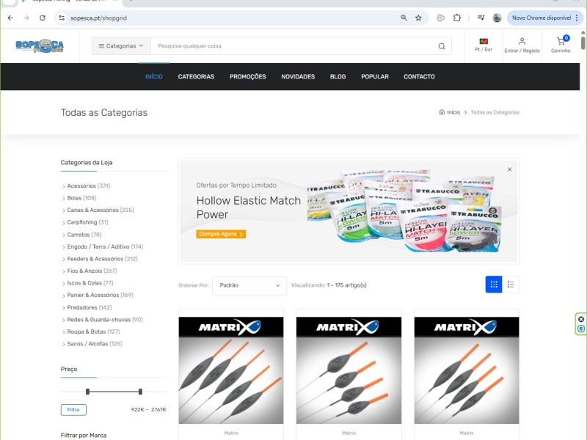Click the Trabucco elastic banner image

[404, 211]
